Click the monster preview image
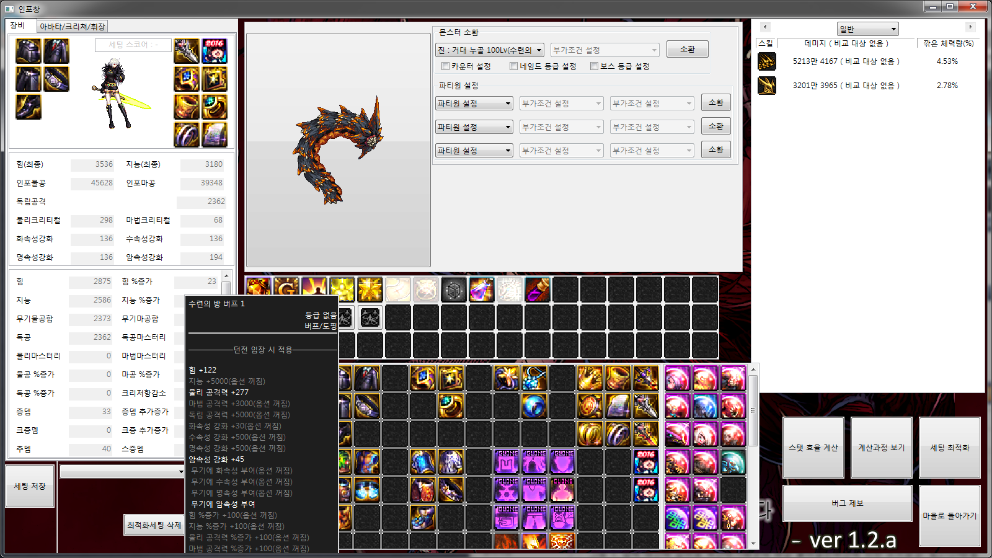The width and height of the screenshot is (992, 558). pyautogui.click(x=339, y=149)
